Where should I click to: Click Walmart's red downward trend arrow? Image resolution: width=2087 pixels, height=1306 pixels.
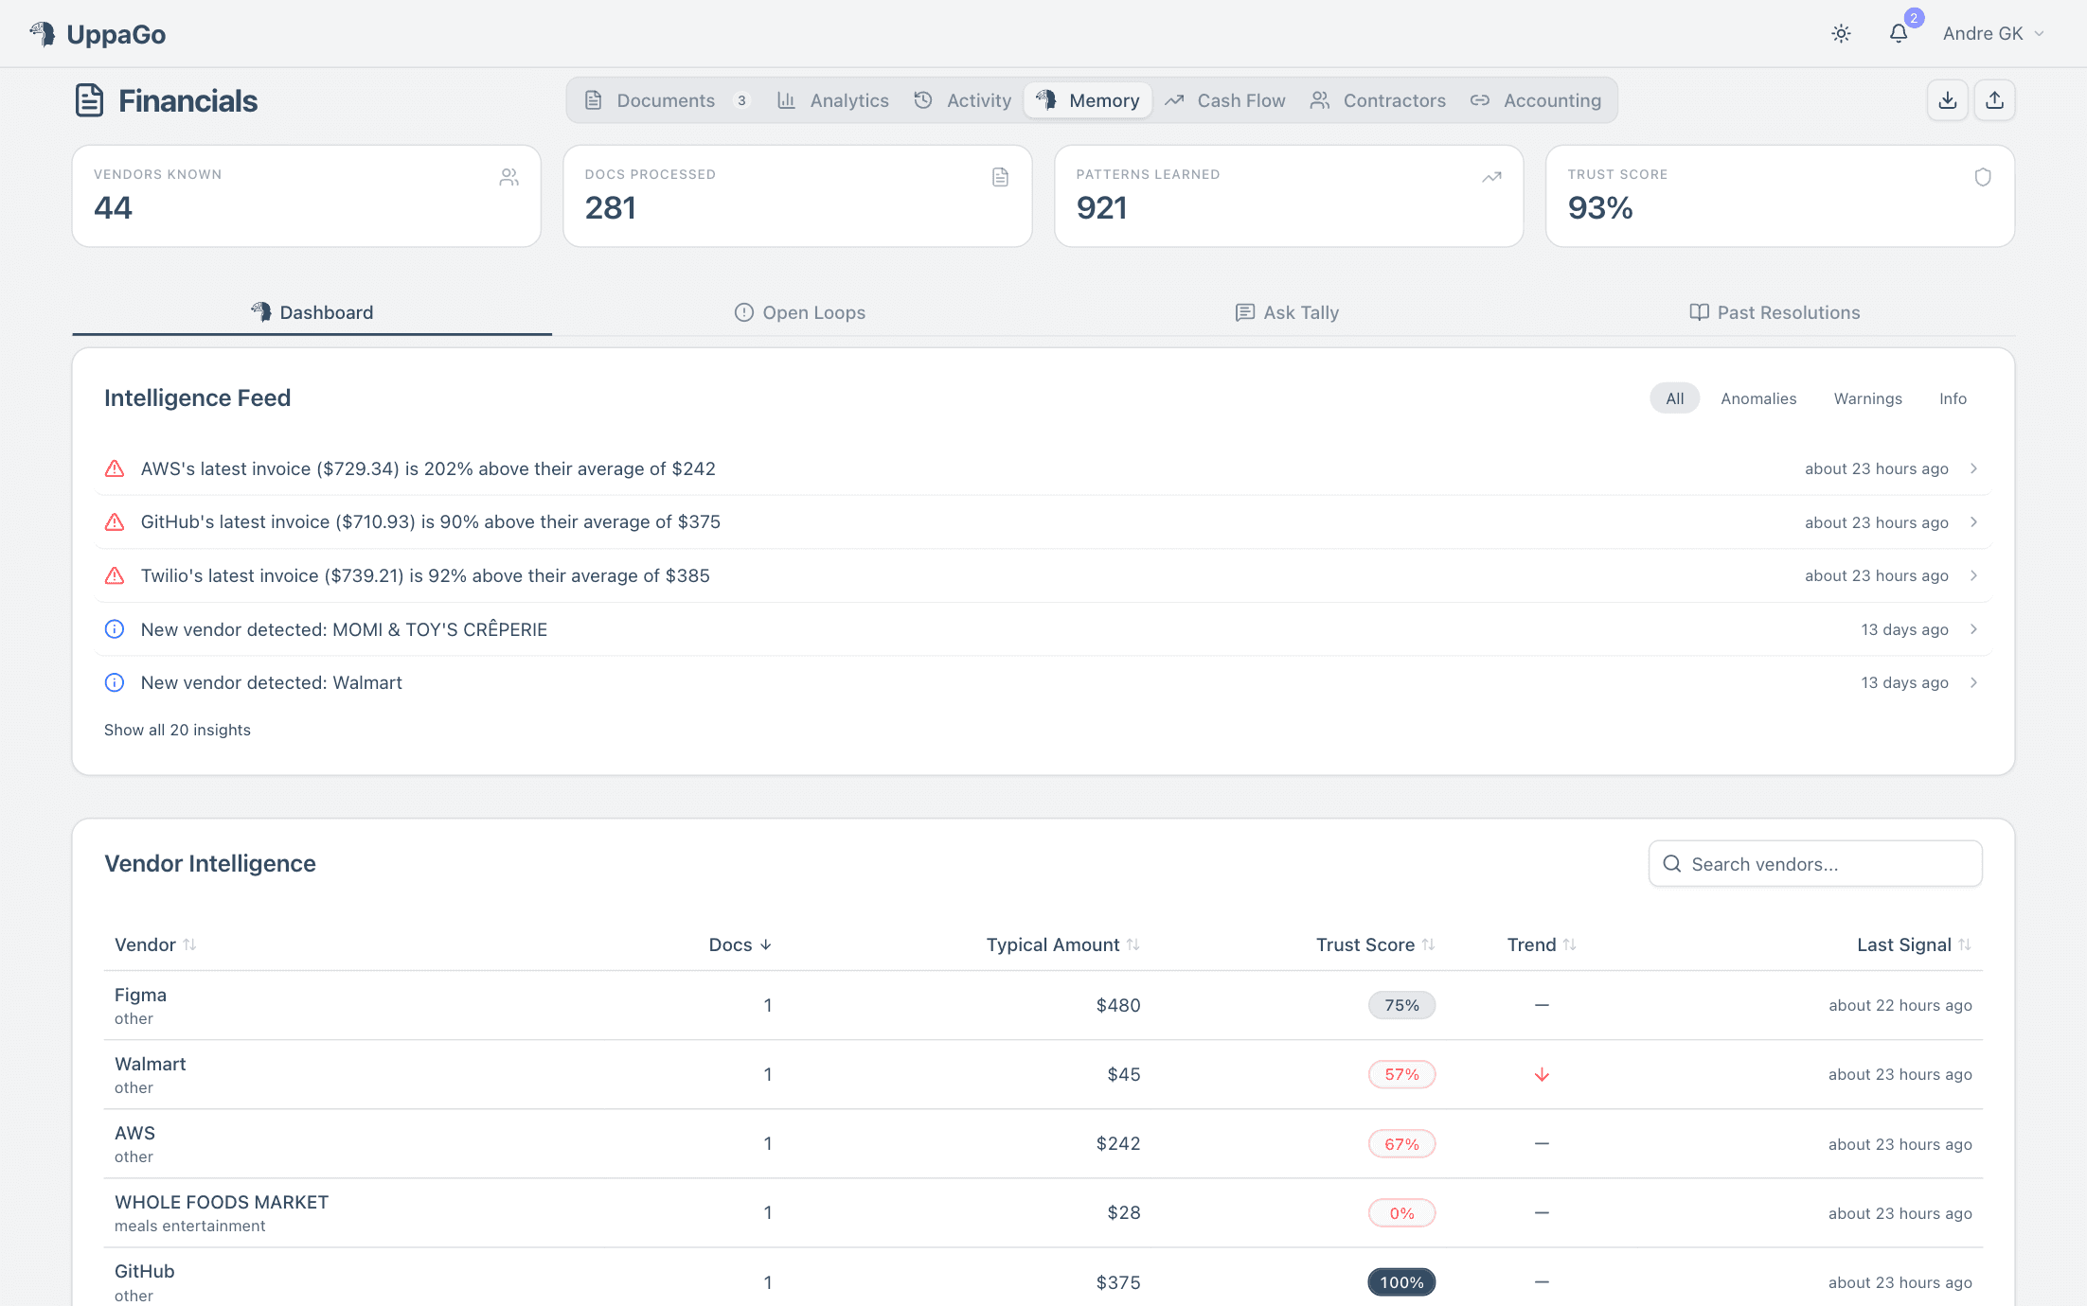click(1542, 1074)
